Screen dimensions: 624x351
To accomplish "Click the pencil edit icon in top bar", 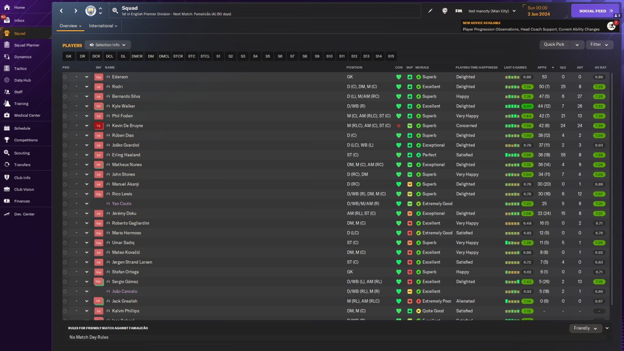I will click(430, 11).
